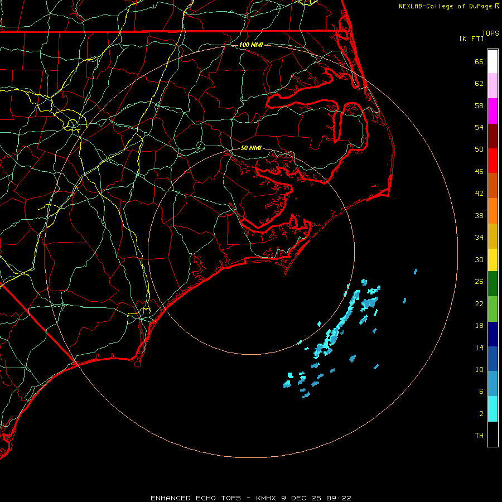Select the 54 legend value
The width and height of the screenshot is (502, 502).
click(x=479, y=127)
